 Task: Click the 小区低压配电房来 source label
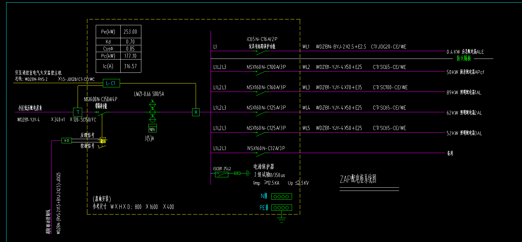[x=30, y=108]
